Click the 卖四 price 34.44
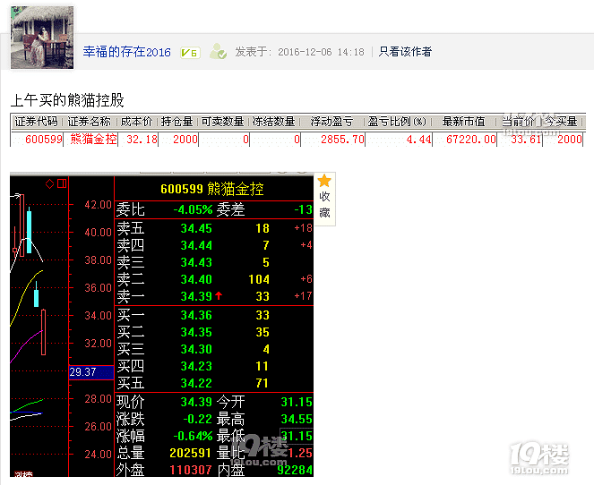594x485 pixels. coord(196,245)
